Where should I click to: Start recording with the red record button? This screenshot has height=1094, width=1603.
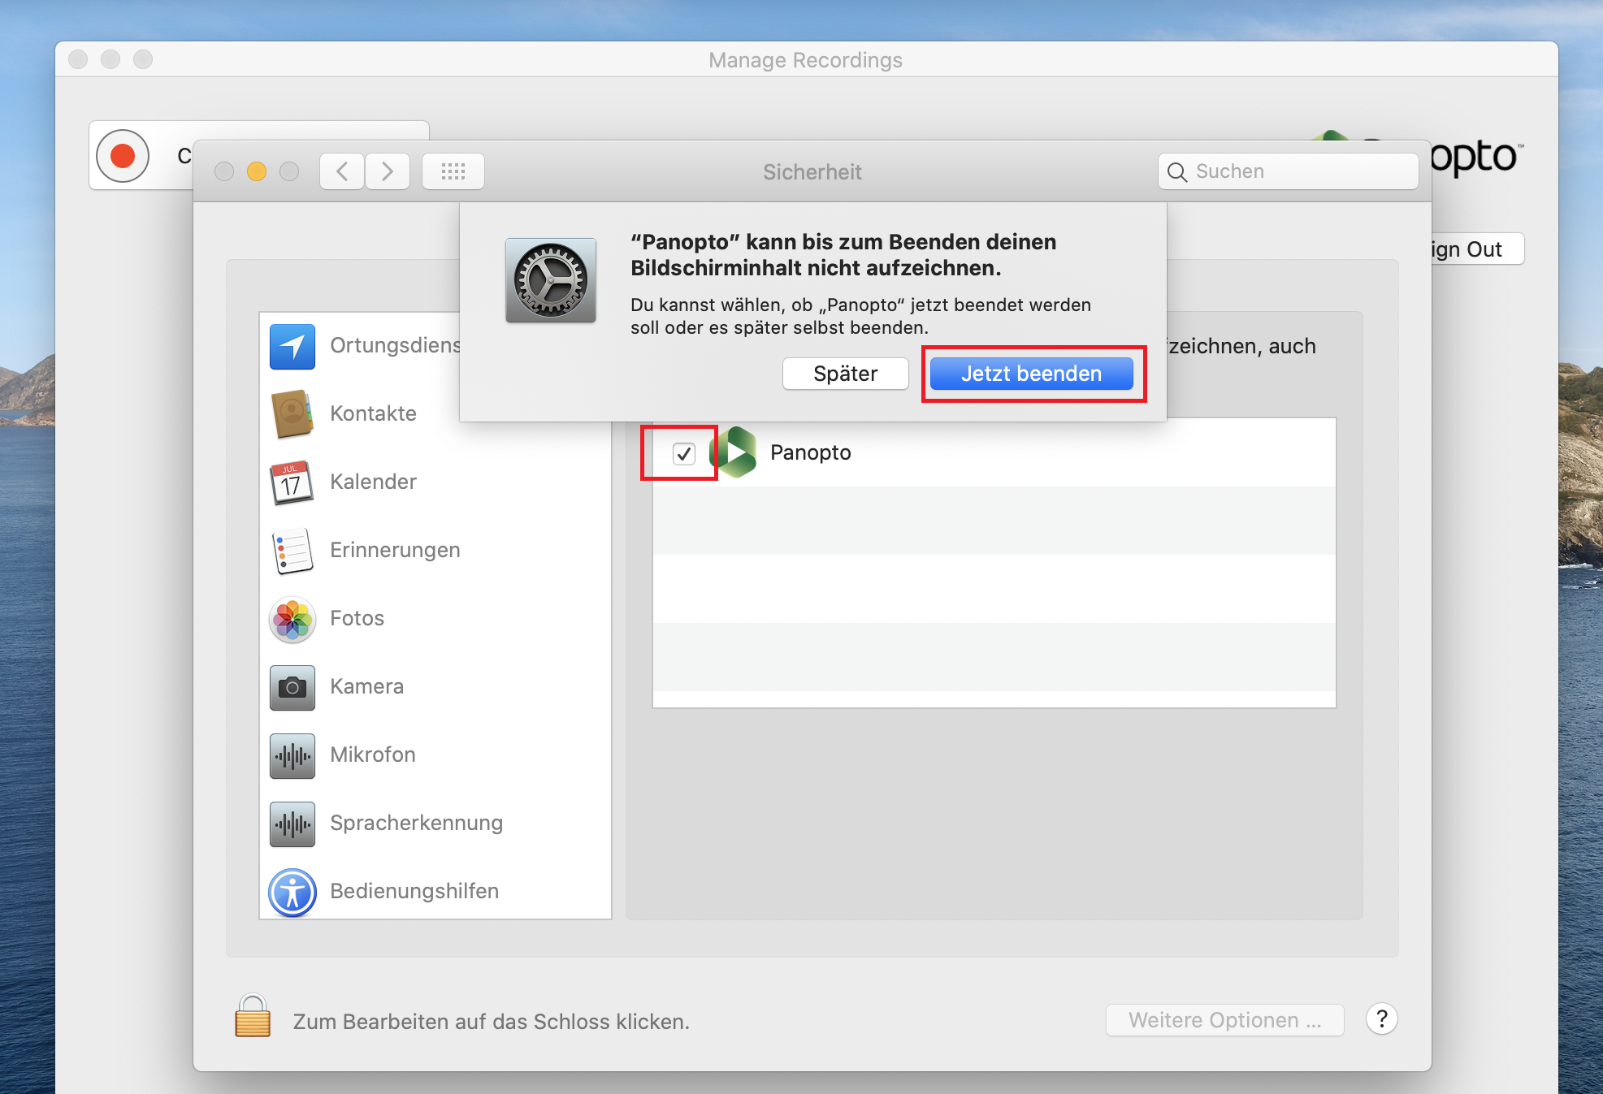[123, 156]
